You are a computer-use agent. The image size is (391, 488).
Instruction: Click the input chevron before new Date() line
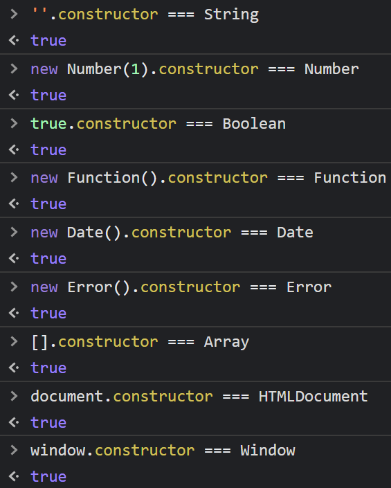pyautogui.click(x=14, y=232)
